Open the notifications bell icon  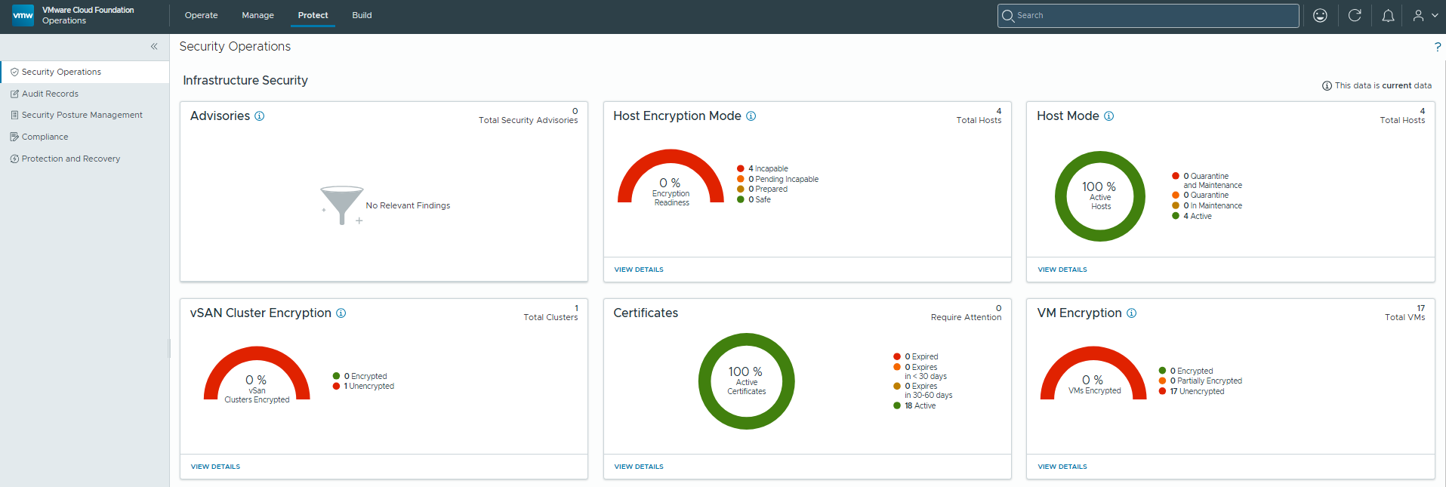[x=1388, y=15]
